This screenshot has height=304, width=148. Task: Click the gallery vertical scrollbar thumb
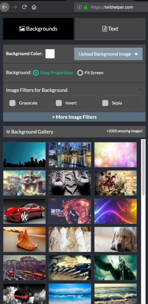[144, 167]
